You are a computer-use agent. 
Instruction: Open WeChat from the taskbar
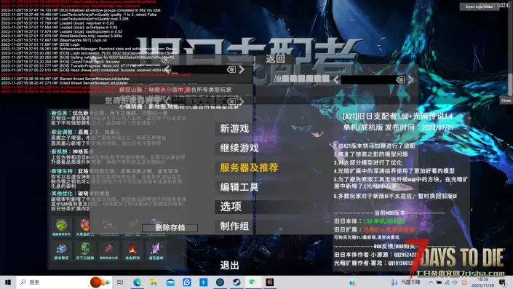253,282
